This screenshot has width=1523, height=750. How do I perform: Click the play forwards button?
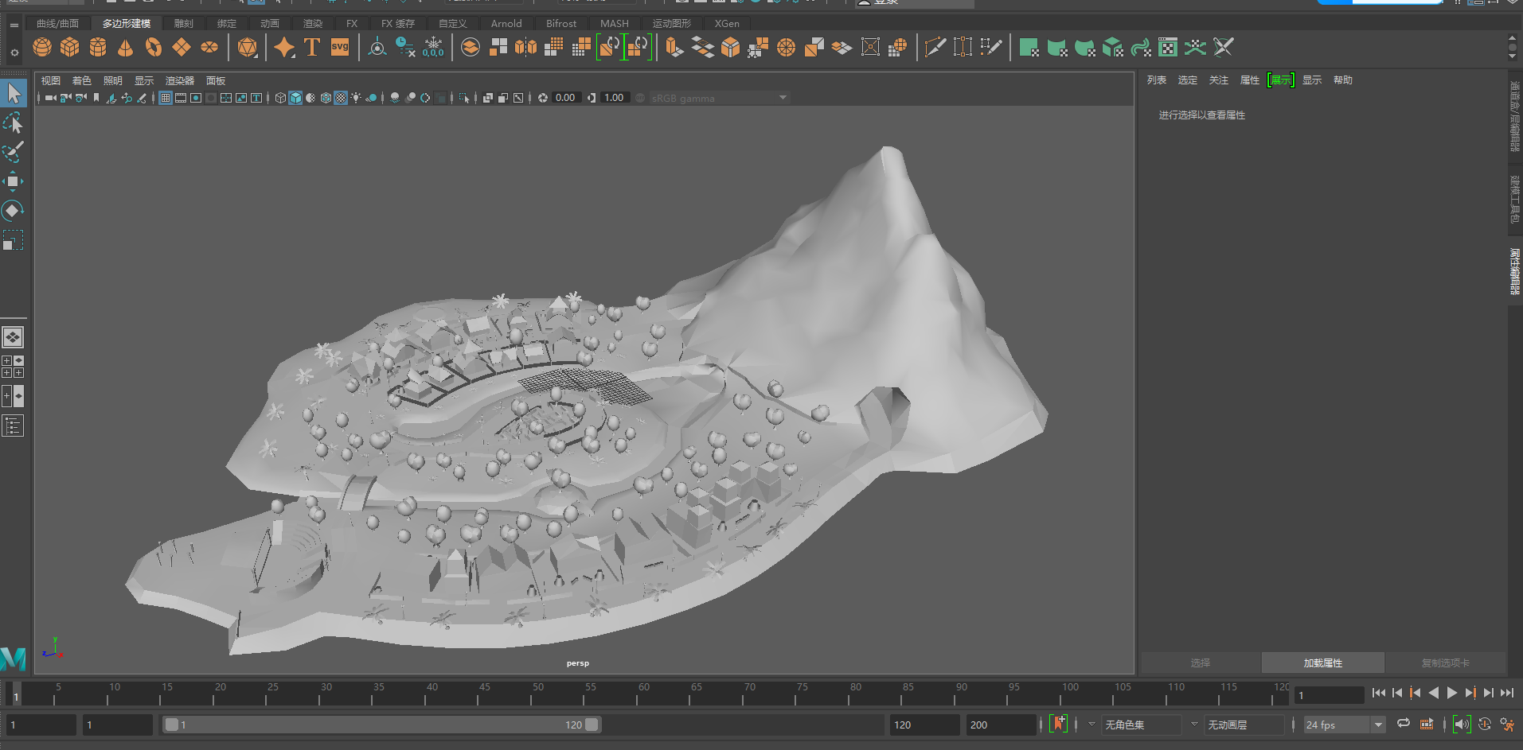coord(1452,694)
